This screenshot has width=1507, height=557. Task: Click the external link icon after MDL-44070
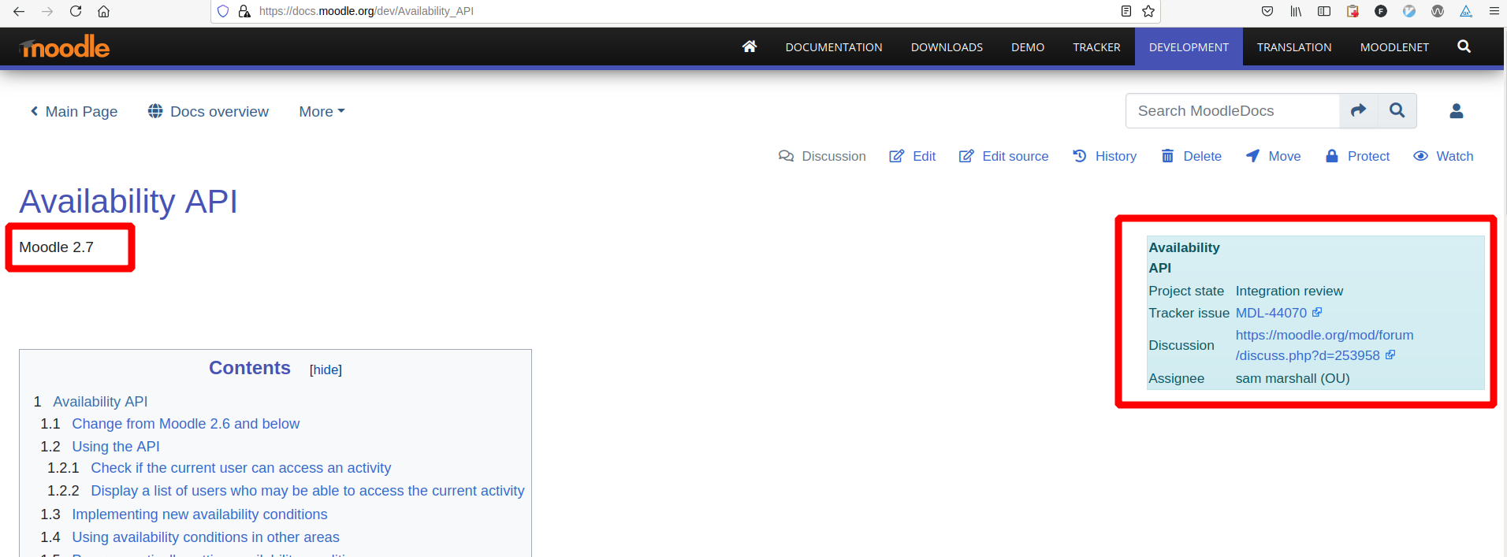tap(1317, 312)
